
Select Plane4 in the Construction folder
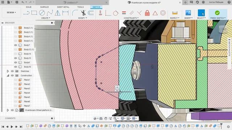tap(27, 93)
